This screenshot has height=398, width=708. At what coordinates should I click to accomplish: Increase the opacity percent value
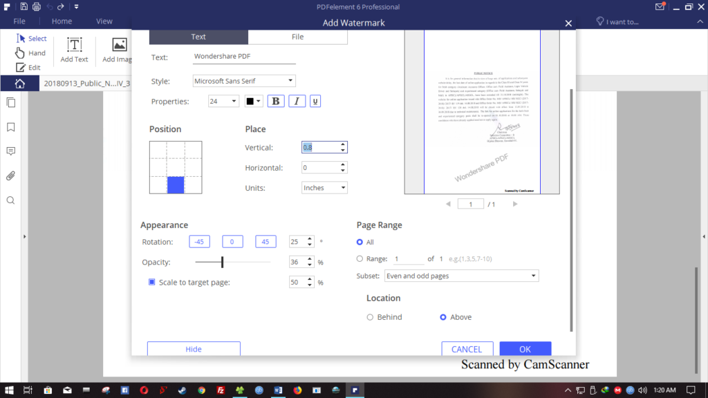point(310,259)
